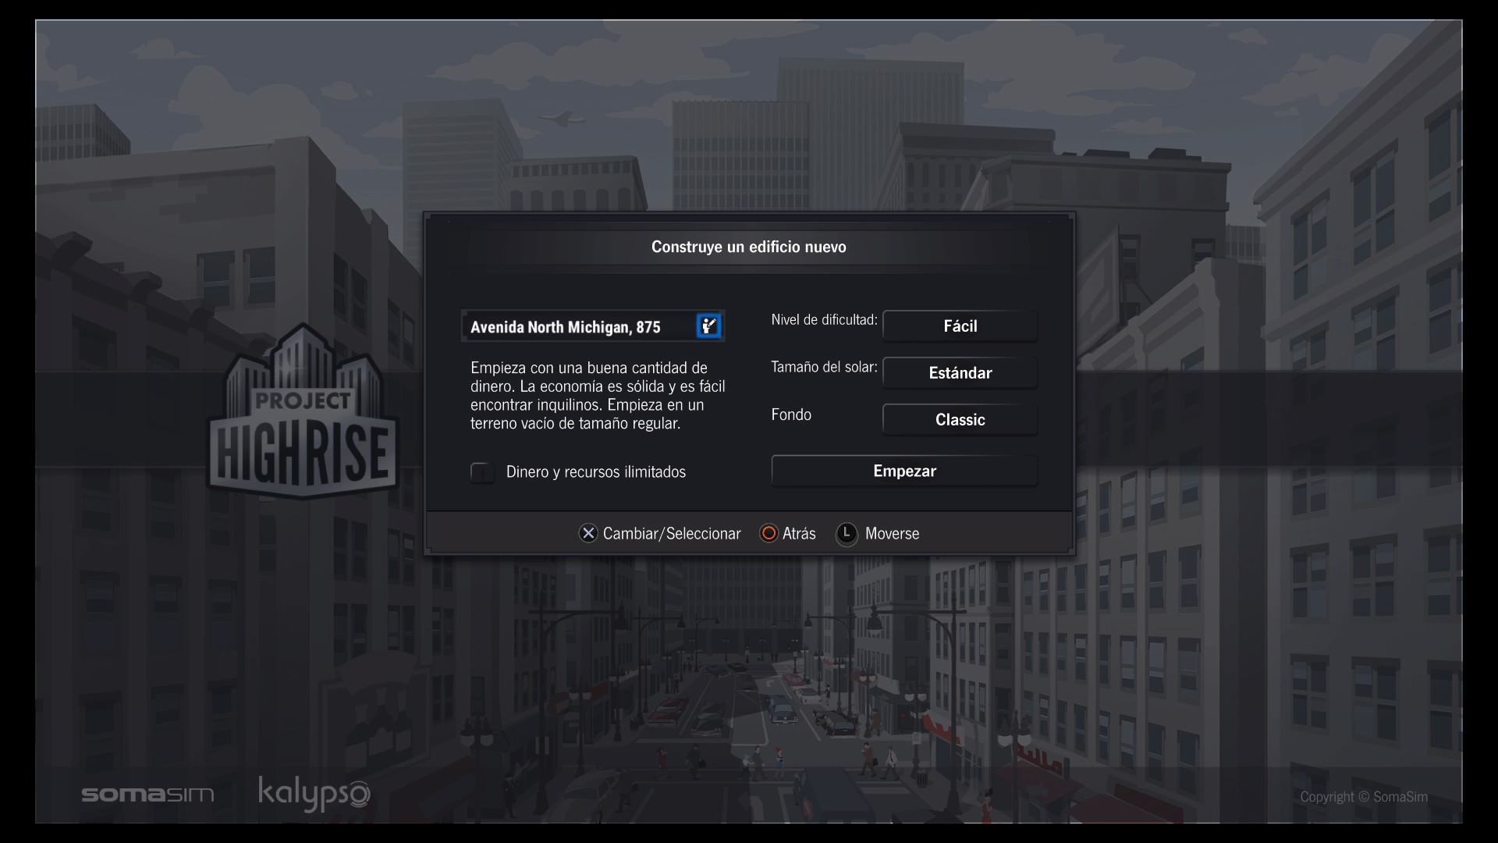
Task: Click the difficulty description starting Empieza con
Action: [598, 396]
